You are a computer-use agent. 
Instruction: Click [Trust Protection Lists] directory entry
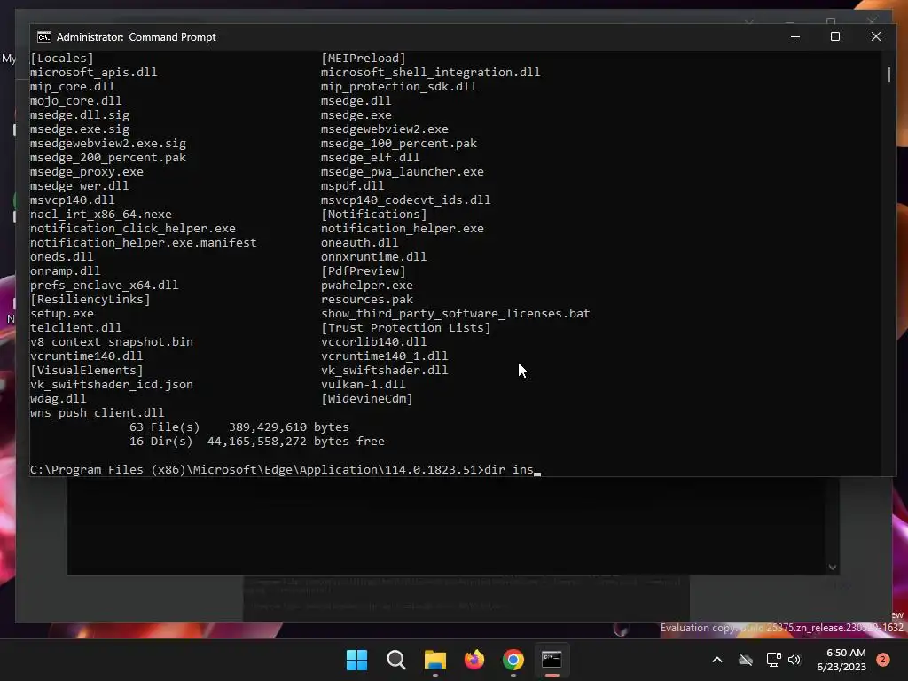tap(406, 328)
